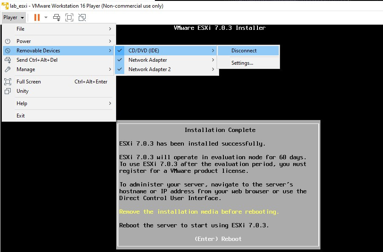Click the orange Suspend/Pause VM icon
The height and width of the screenshot is (252, 383).
tap(37, 17)
